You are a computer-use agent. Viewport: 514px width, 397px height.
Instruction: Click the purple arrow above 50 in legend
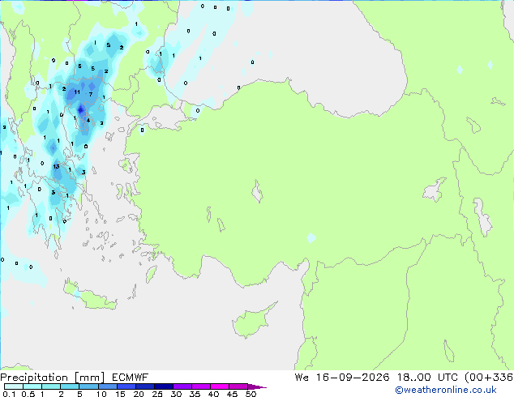[257, 386]
